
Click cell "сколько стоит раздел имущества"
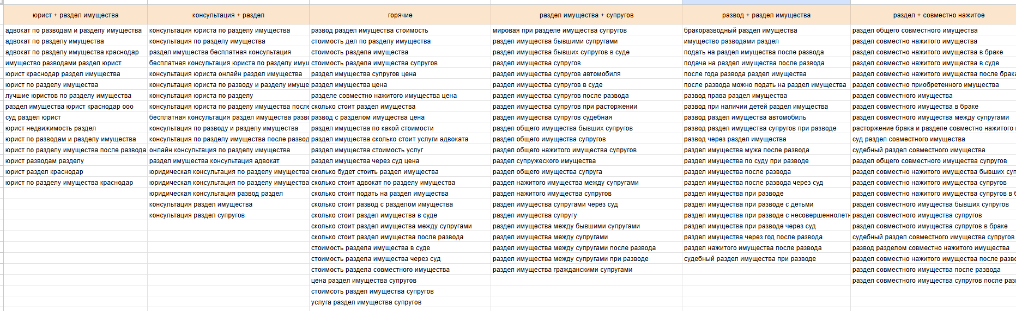[400, 107]
